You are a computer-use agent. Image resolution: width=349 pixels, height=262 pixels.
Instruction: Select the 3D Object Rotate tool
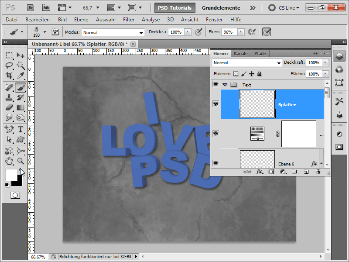9,151
